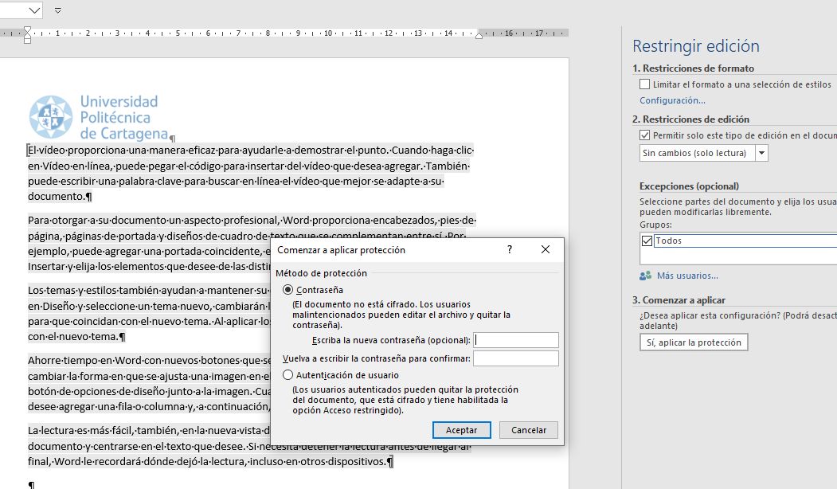Expand the top-left combo box arrow
The height and width of the screenshot is (489, 837).
(x=35, y=10)
